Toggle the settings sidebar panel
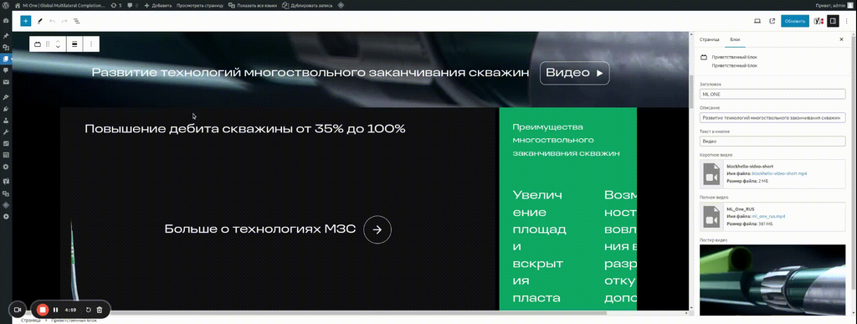 [x=833, y=21]
